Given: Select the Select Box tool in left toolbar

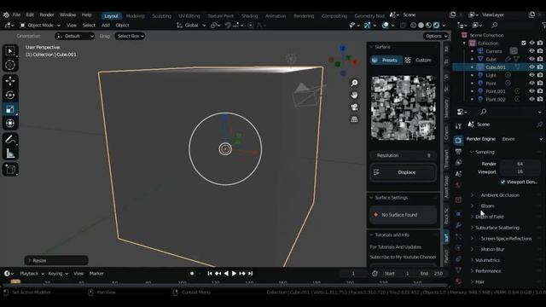Looking at the screenshot, I should pyautogui.click(x=10, y=51).
